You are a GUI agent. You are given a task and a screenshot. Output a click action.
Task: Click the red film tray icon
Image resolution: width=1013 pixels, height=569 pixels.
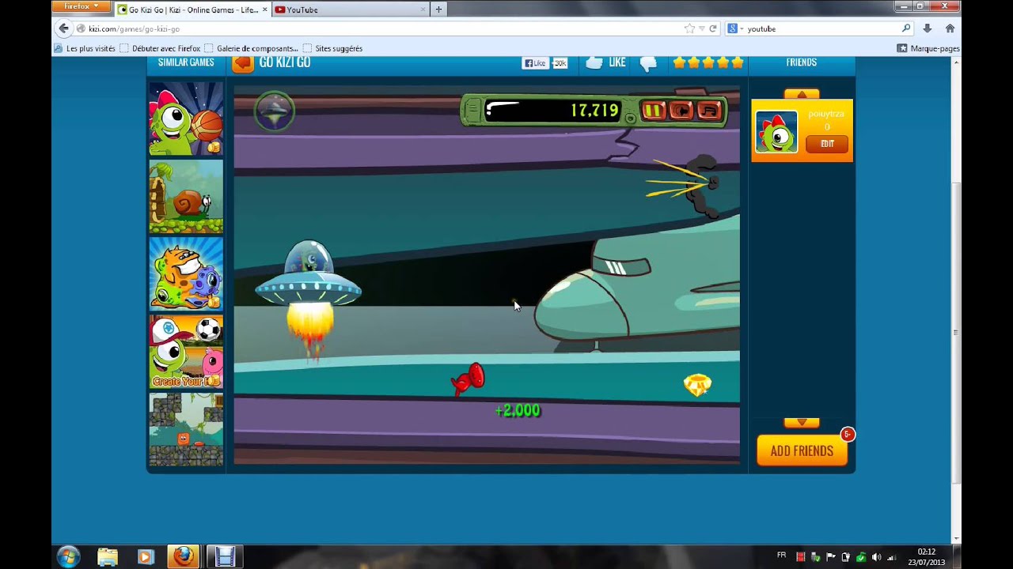tap(801, 557)
